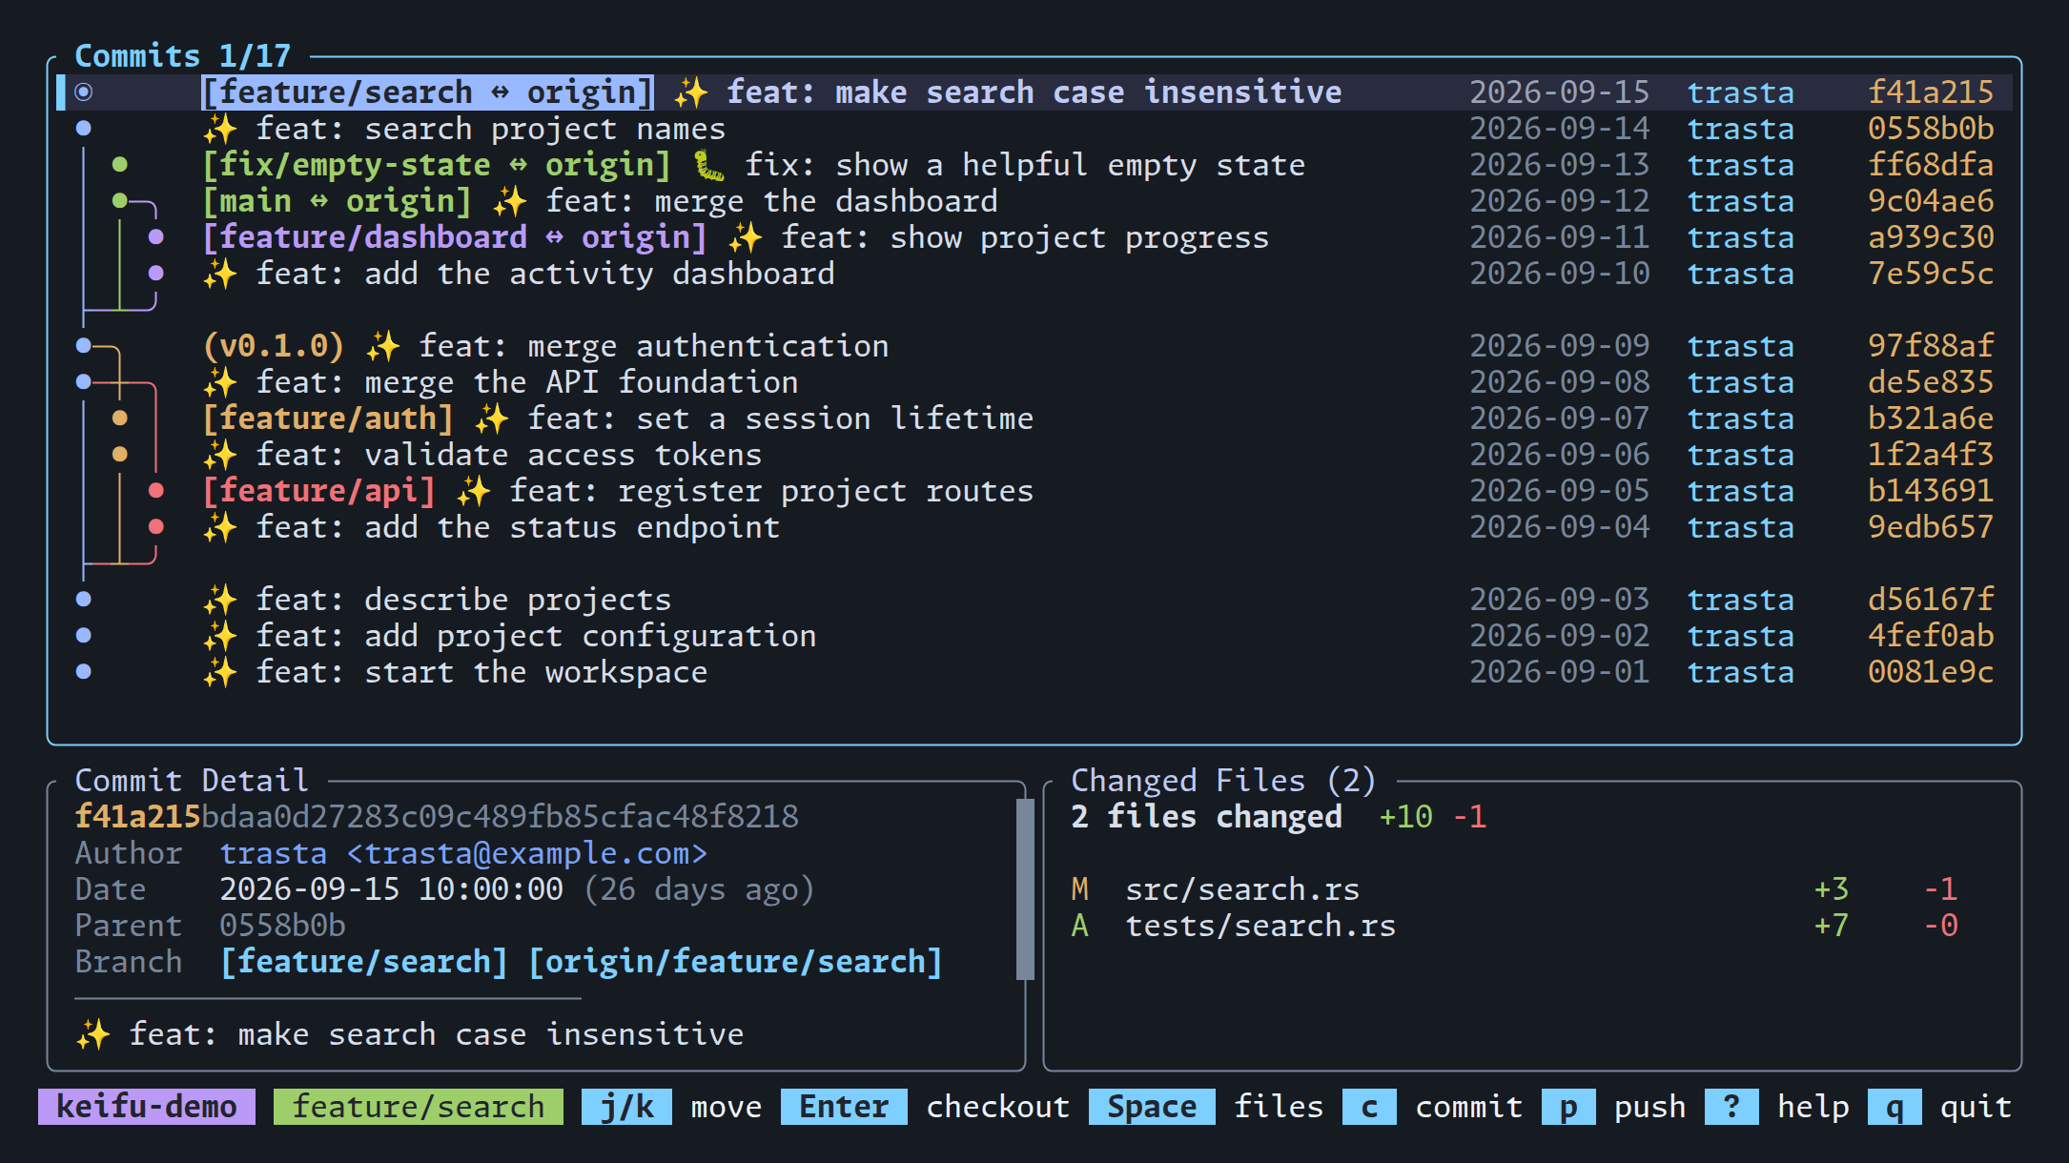Click the v0.1.0 tag label
The width and height of the screenshot is (2069, 1163).
pyautogui.click(x=274, y=346)
